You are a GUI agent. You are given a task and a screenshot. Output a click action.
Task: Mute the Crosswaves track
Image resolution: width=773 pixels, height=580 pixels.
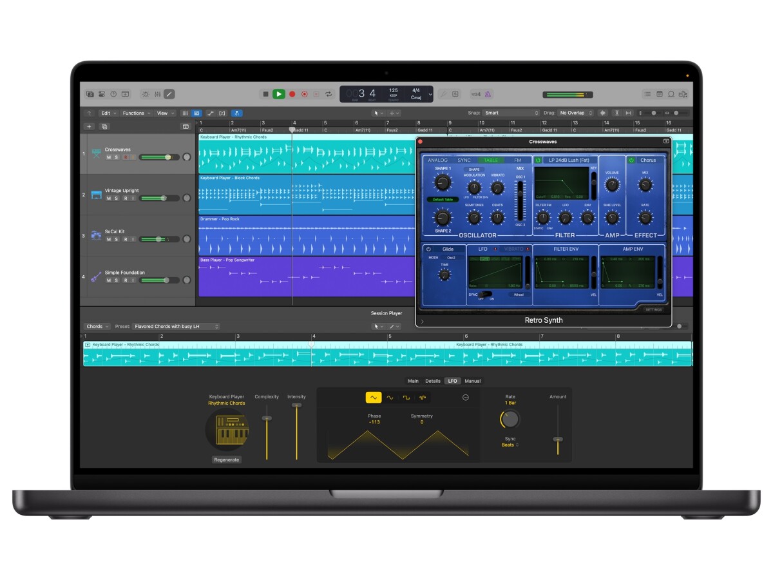click(x=108, y=157)
